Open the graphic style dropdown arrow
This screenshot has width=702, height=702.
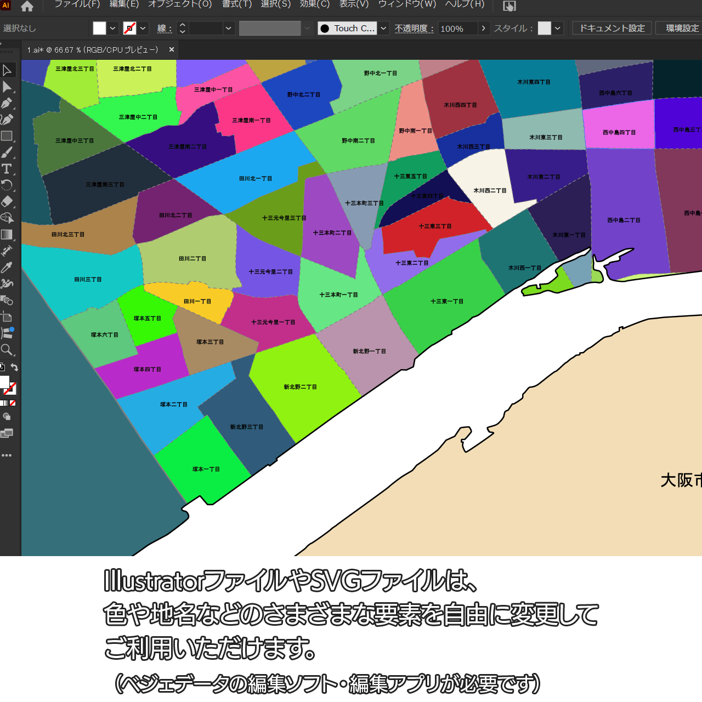[x=558, y=29]
